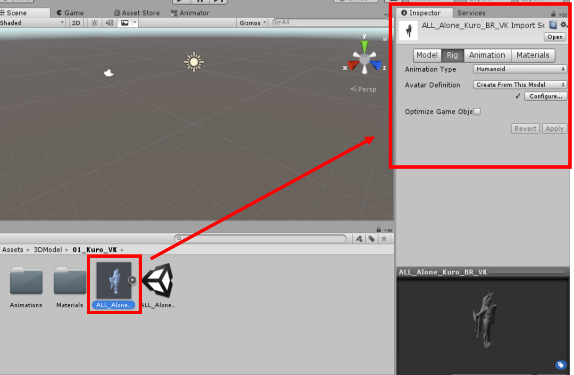574x375 pixels.
Task: Click the favorites star icon in Project
Action: coord(384,239)
